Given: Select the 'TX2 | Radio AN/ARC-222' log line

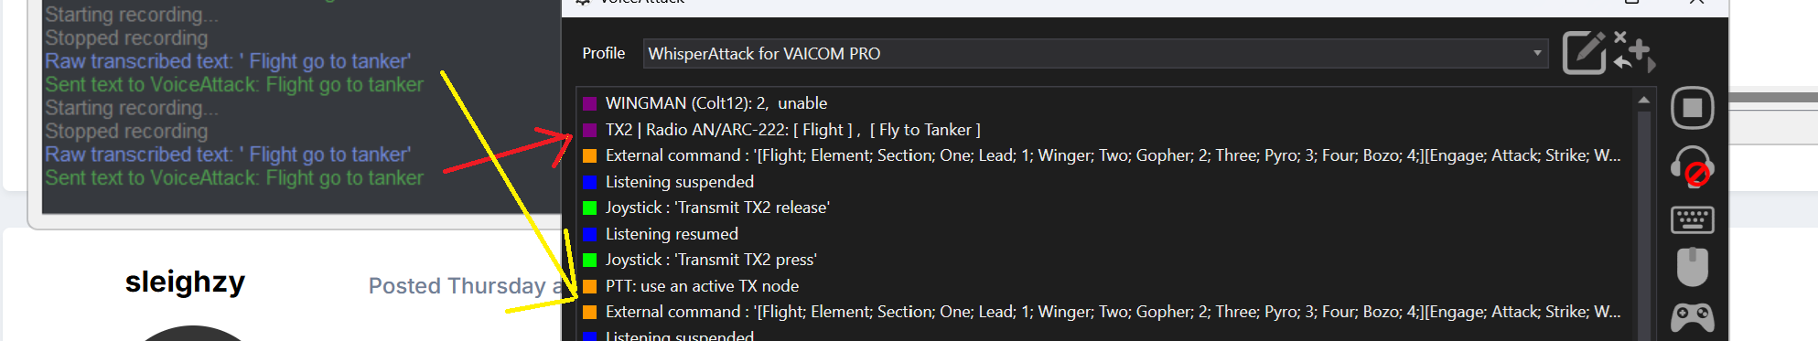Looking at the screenshot, I should 793,130.
